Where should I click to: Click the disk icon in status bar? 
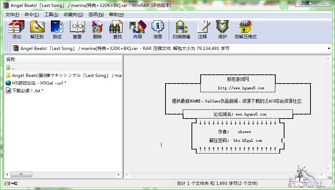coord(7,183)
